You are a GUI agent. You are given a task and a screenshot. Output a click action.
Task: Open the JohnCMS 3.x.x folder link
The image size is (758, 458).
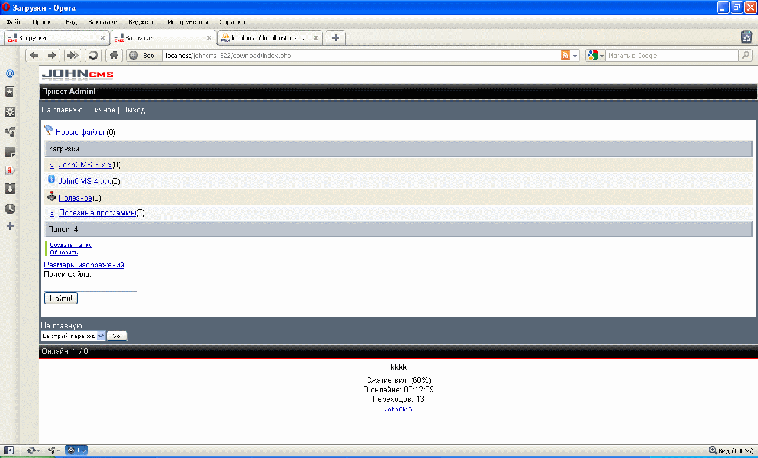click(85, 165)
